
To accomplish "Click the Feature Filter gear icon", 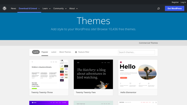I will click(x=76, y=52).
